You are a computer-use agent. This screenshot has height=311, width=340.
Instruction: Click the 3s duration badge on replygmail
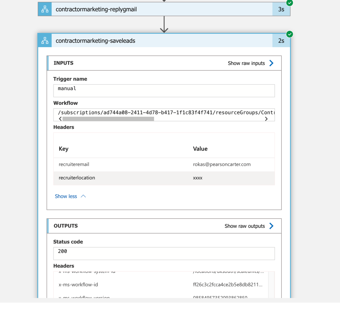coord(281,9)
